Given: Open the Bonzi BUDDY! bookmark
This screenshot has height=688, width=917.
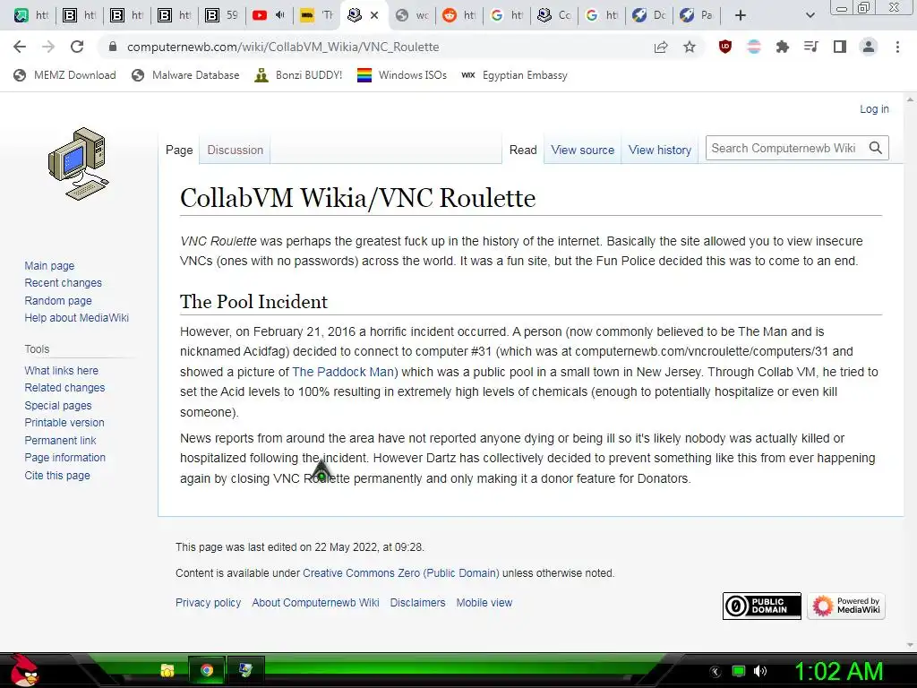Looking at the screenshot, I should (x=298, y=75).
